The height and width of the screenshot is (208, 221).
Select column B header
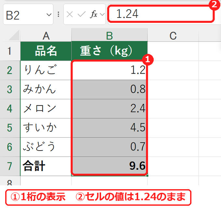(110, 35)
